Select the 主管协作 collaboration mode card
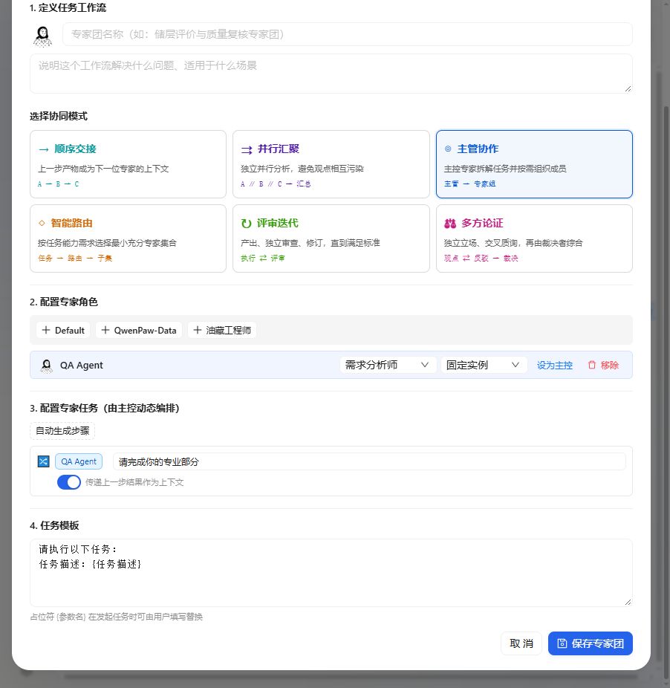The width and height of the screenshot is (670, 688). [534, 164]
